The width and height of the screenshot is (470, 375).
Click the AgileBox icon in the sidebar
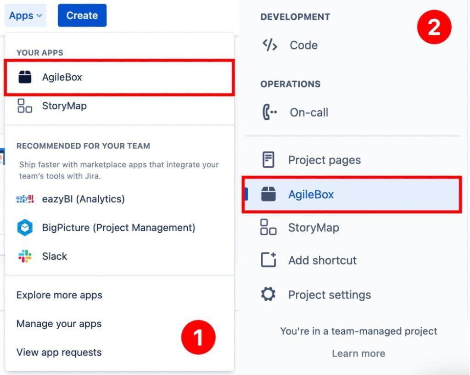(270, 194)
